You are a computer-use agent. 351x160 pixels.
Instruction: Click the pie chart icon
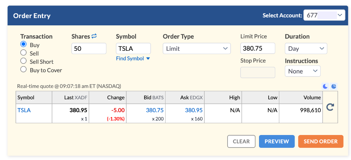click(334, 86)
